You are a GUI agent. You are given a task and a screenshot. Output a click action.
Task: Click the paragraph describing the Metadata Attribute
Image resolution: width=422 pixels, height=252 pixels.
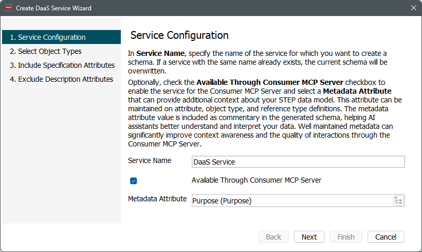point(265,113)
